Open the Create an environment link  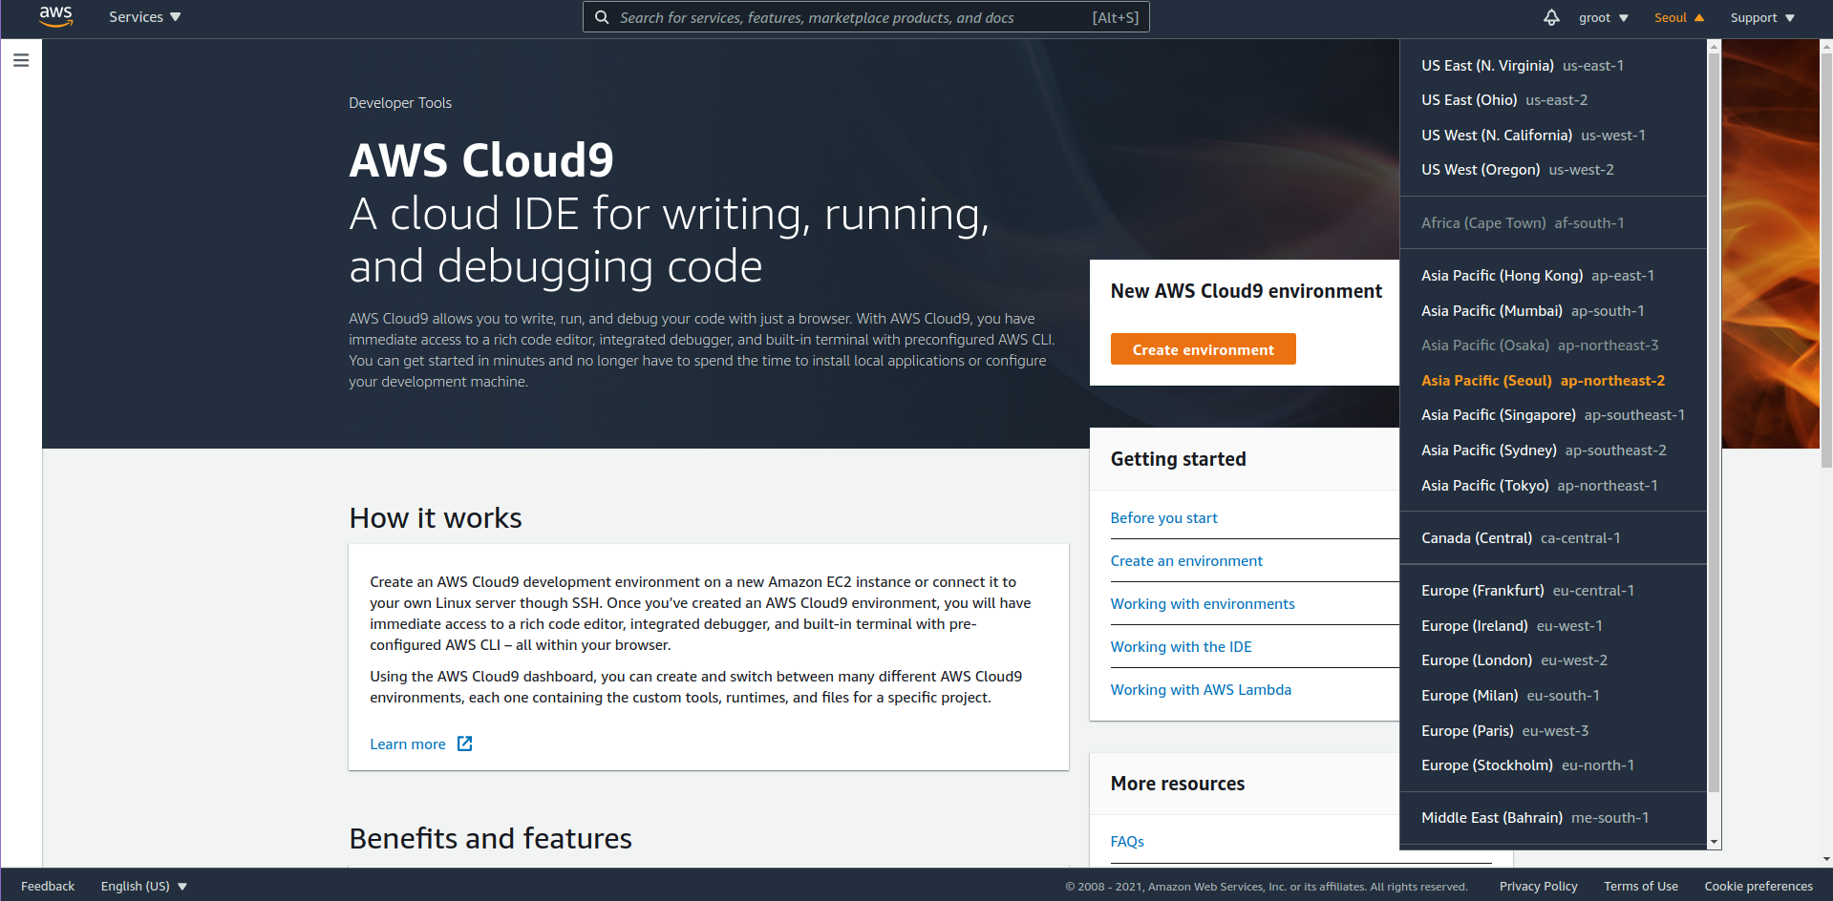coord(1186,560)
